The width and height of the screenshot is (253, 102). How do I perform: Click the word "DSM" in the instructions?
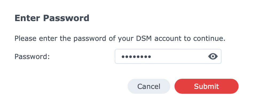click(x=144, y=38)
